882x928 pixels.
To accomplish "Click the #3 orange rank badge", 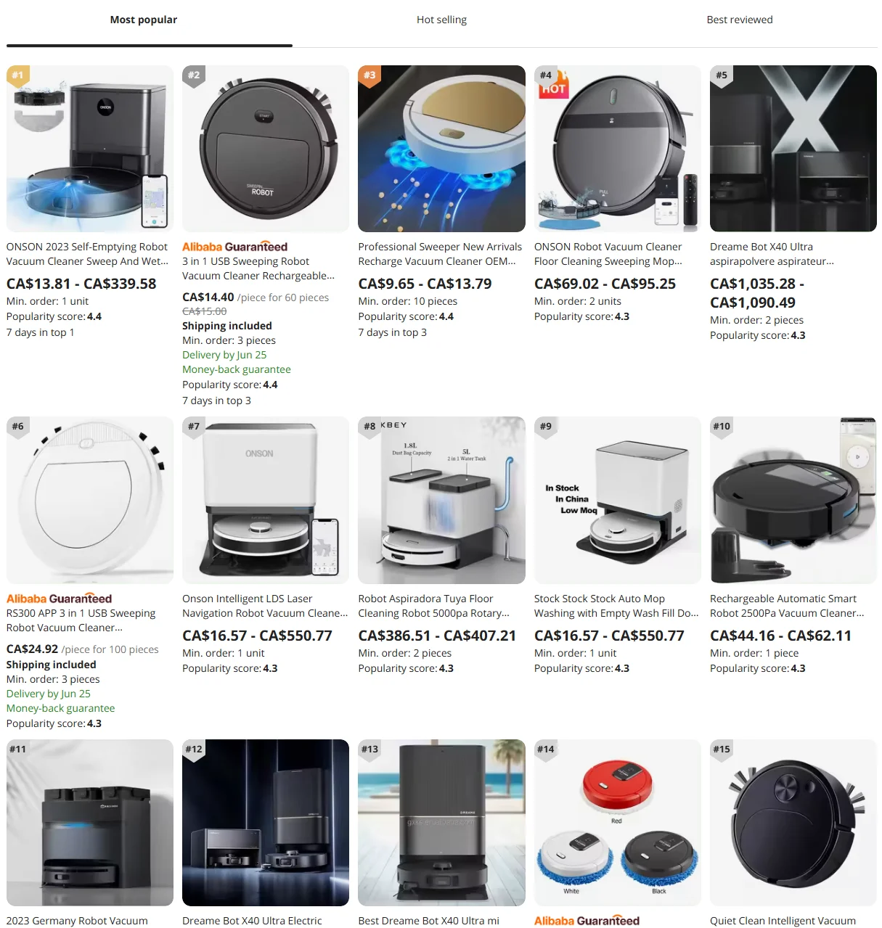I will click(369, 75).
